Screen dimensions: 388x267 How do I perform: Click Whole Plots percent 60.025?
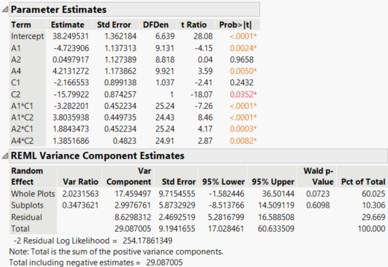374,193
